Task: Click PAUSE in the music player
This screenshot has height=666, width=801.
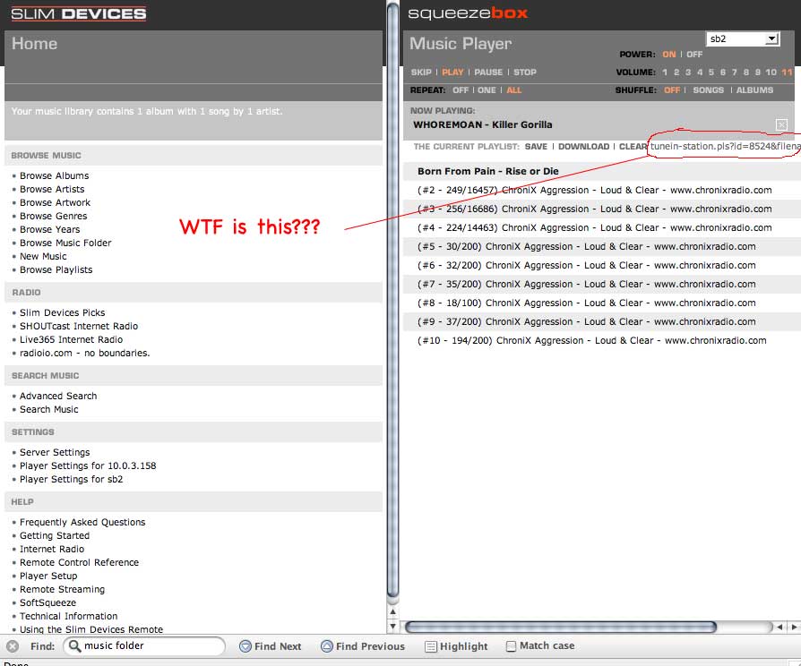Action: pos(488,73)
